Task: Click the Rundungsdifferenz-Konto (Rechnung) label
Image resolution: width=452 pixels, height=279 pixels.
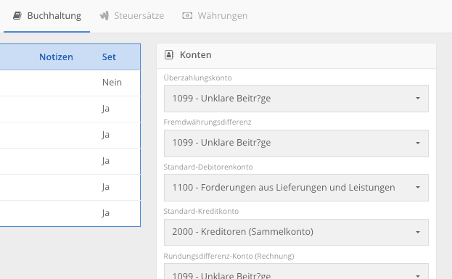Action: click(x=229, y=256)
